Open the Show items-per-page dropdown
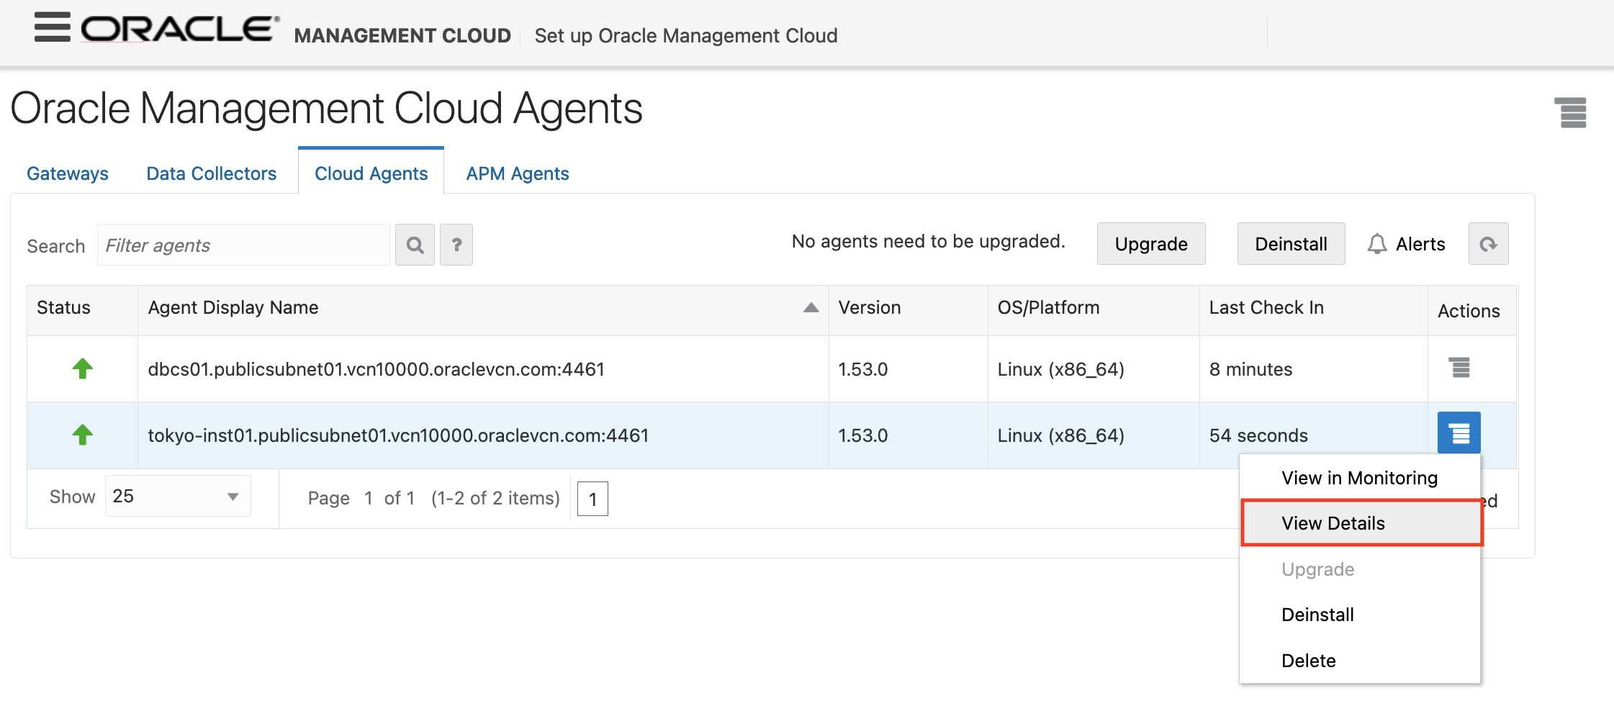1614x706 pixels. [177, 496]
